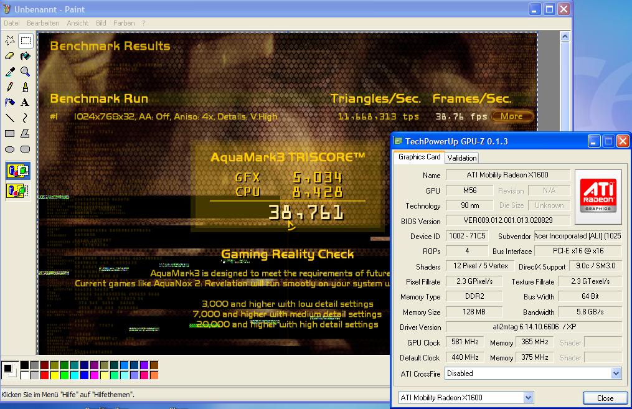The height and width of the screenshot is (409, 632).
Task: Select the orange swatch at palette end
Action: pyautogui.click(x=154, y=375)
